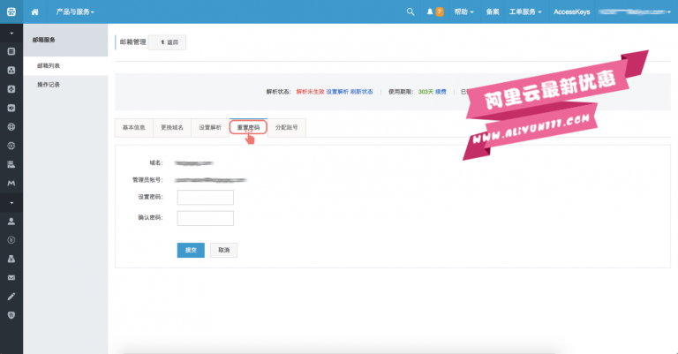Open the blurred account name dropdown

[x=635, y=12]
